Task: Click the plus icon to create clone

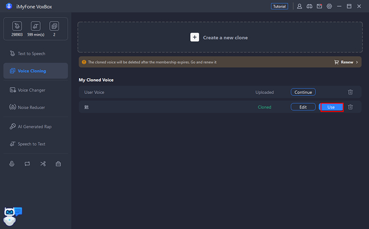Action: pyautogui.click(x=195, y=37)
